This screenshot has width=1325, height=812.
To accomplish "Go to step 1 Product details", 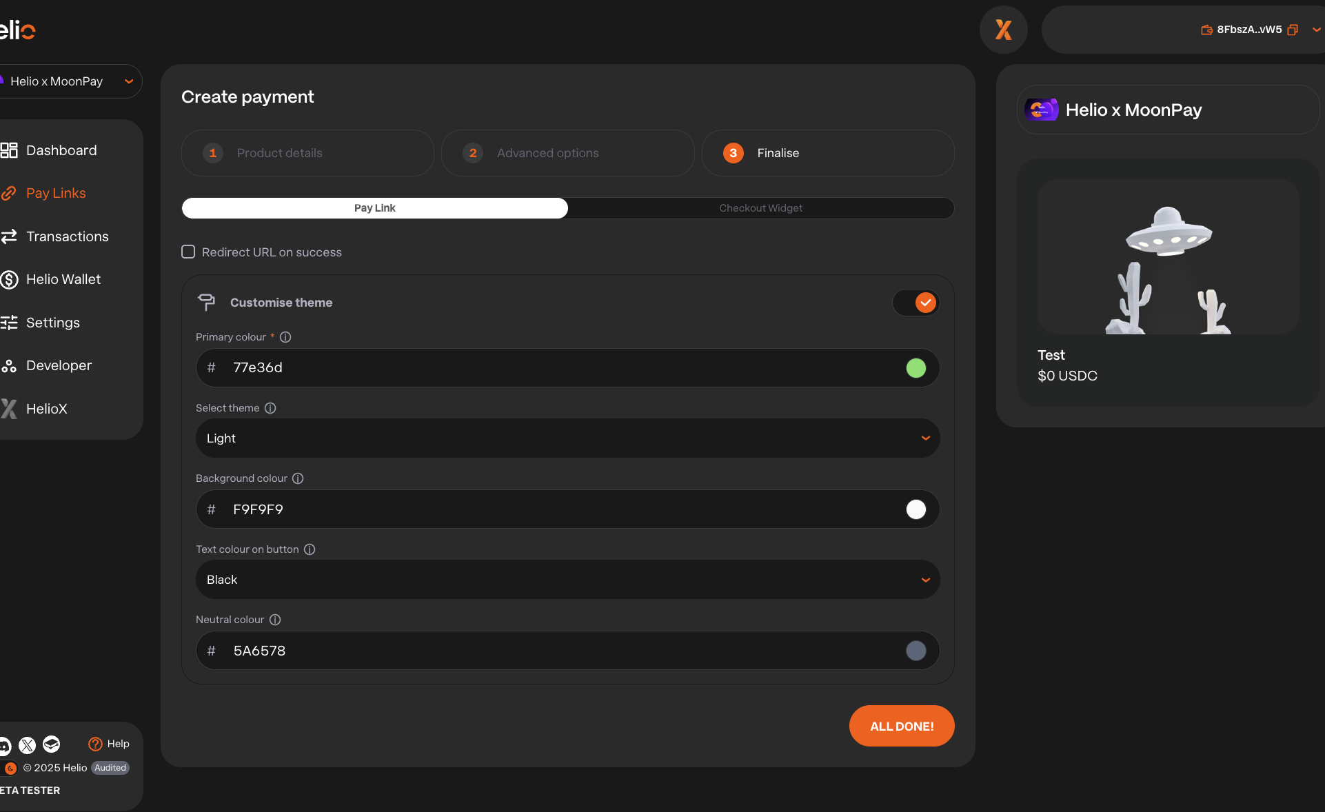I will click(x=307, y=153).
